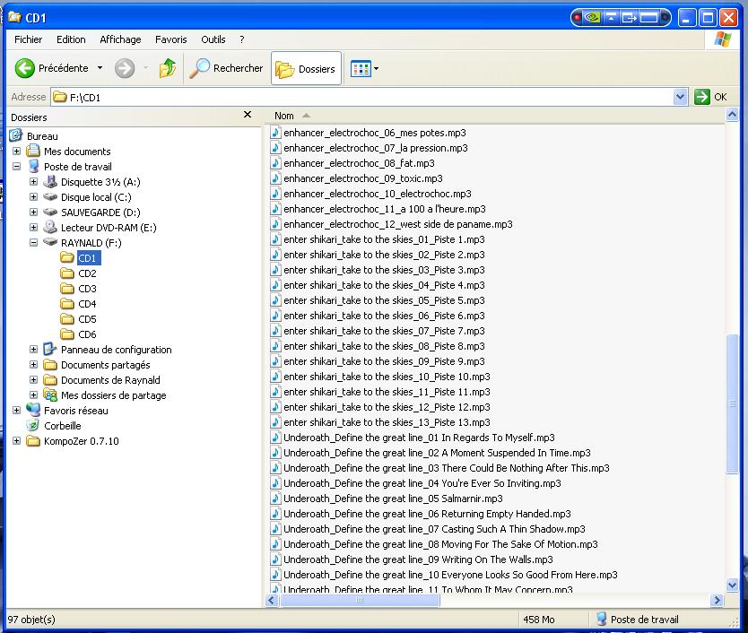Open the Outils menu
Image resolution: width=748 pixels, height=633 pixels.
pyautogui.click(x=213, y=39)
